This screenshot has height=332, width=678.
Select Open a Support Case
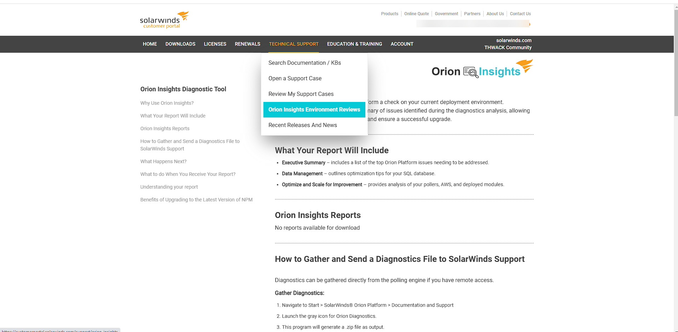pyautogui.click(x=314, y=78)
